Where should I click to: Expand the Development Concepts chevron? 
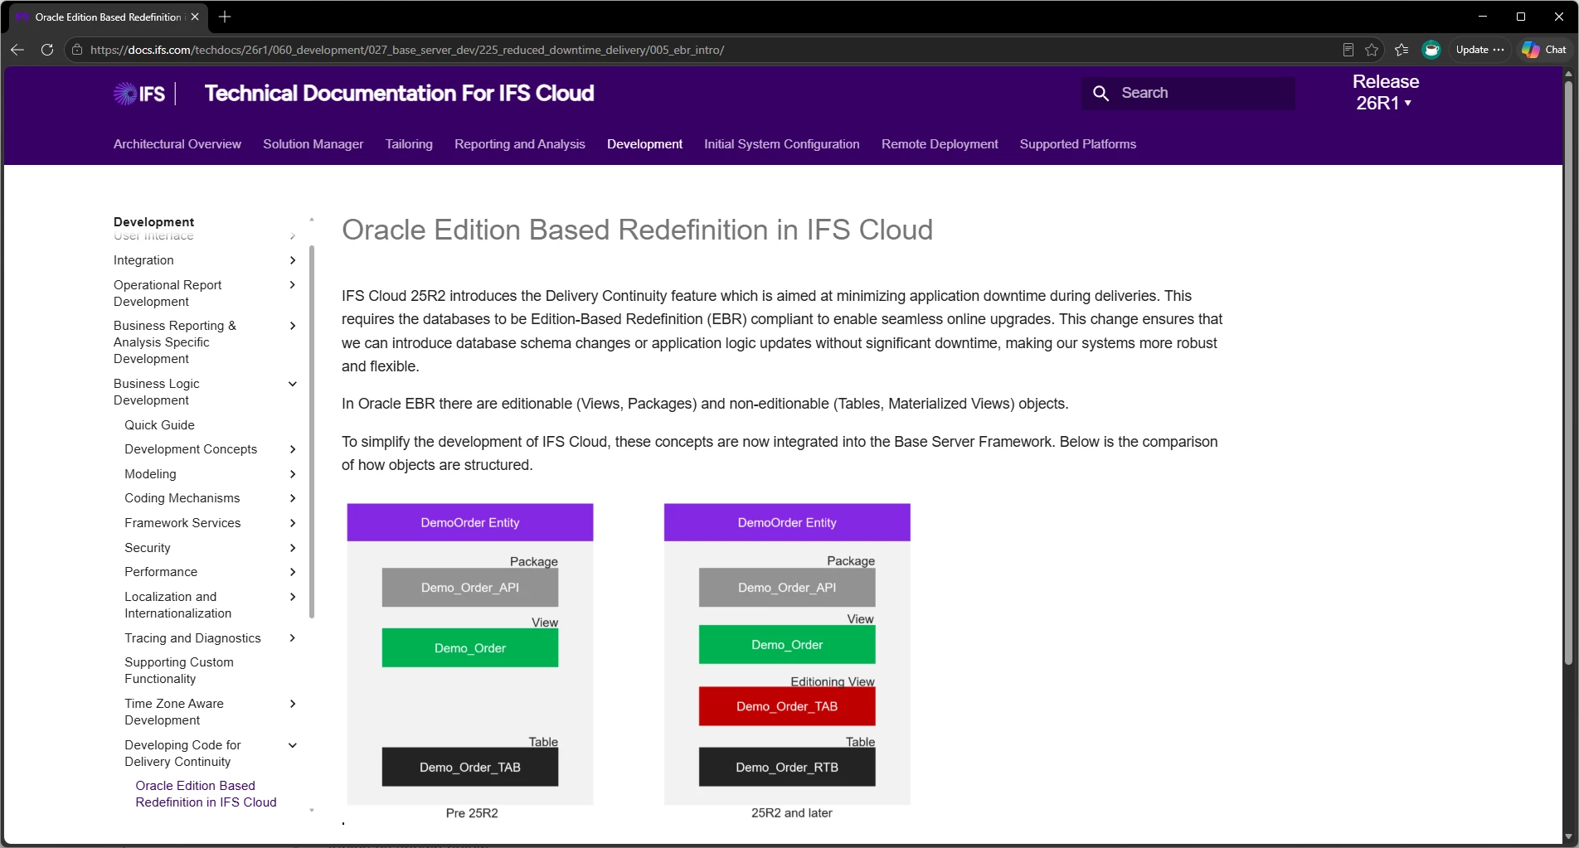tap(292, 449)
